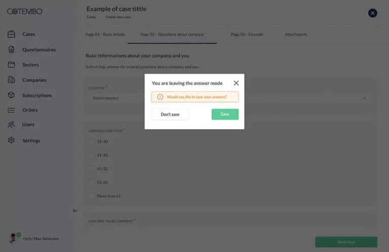389x252 pixels.
Task: Select the 18-30 age radio button
Action: (92, 141)
